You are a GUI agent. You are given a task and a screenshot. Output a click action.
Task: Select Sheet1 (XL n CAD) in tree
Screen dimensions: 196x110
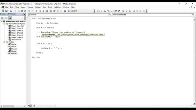click(18, 26)
